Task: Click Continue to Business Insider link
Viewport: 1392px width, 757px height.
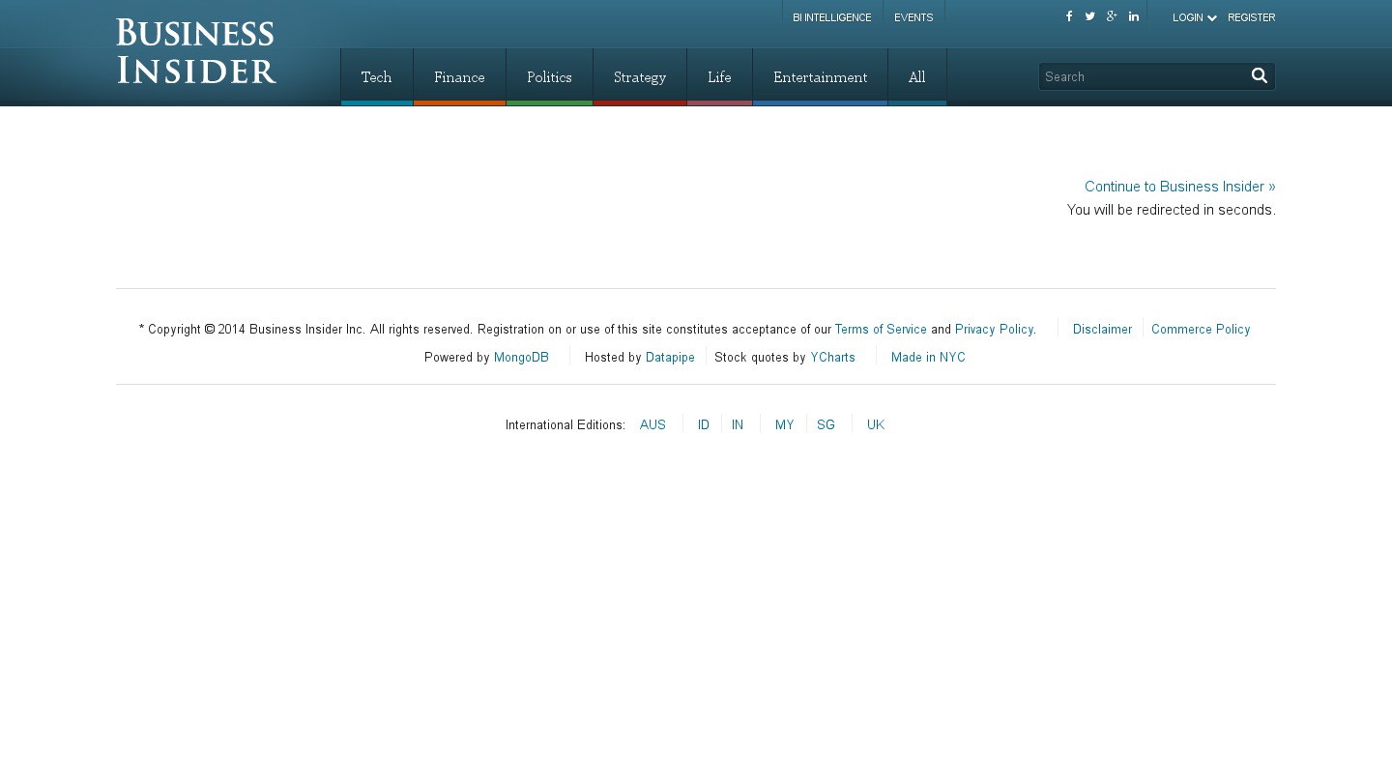Action: pyautogui.click(x=1179, y=187)
